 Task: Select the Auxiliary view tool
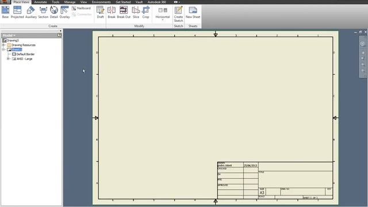coord(30,13)
